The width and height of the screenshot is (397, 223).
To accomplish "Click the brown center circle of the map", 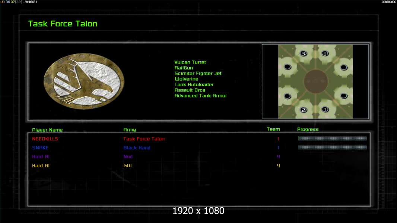I will (x=315, y=81).
